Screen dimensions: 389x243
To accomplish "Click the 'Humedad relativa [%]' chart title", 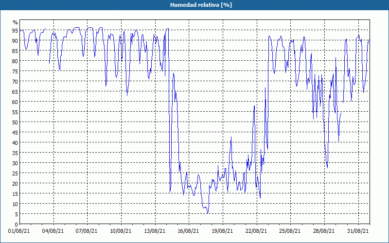I will click(201, 5).
